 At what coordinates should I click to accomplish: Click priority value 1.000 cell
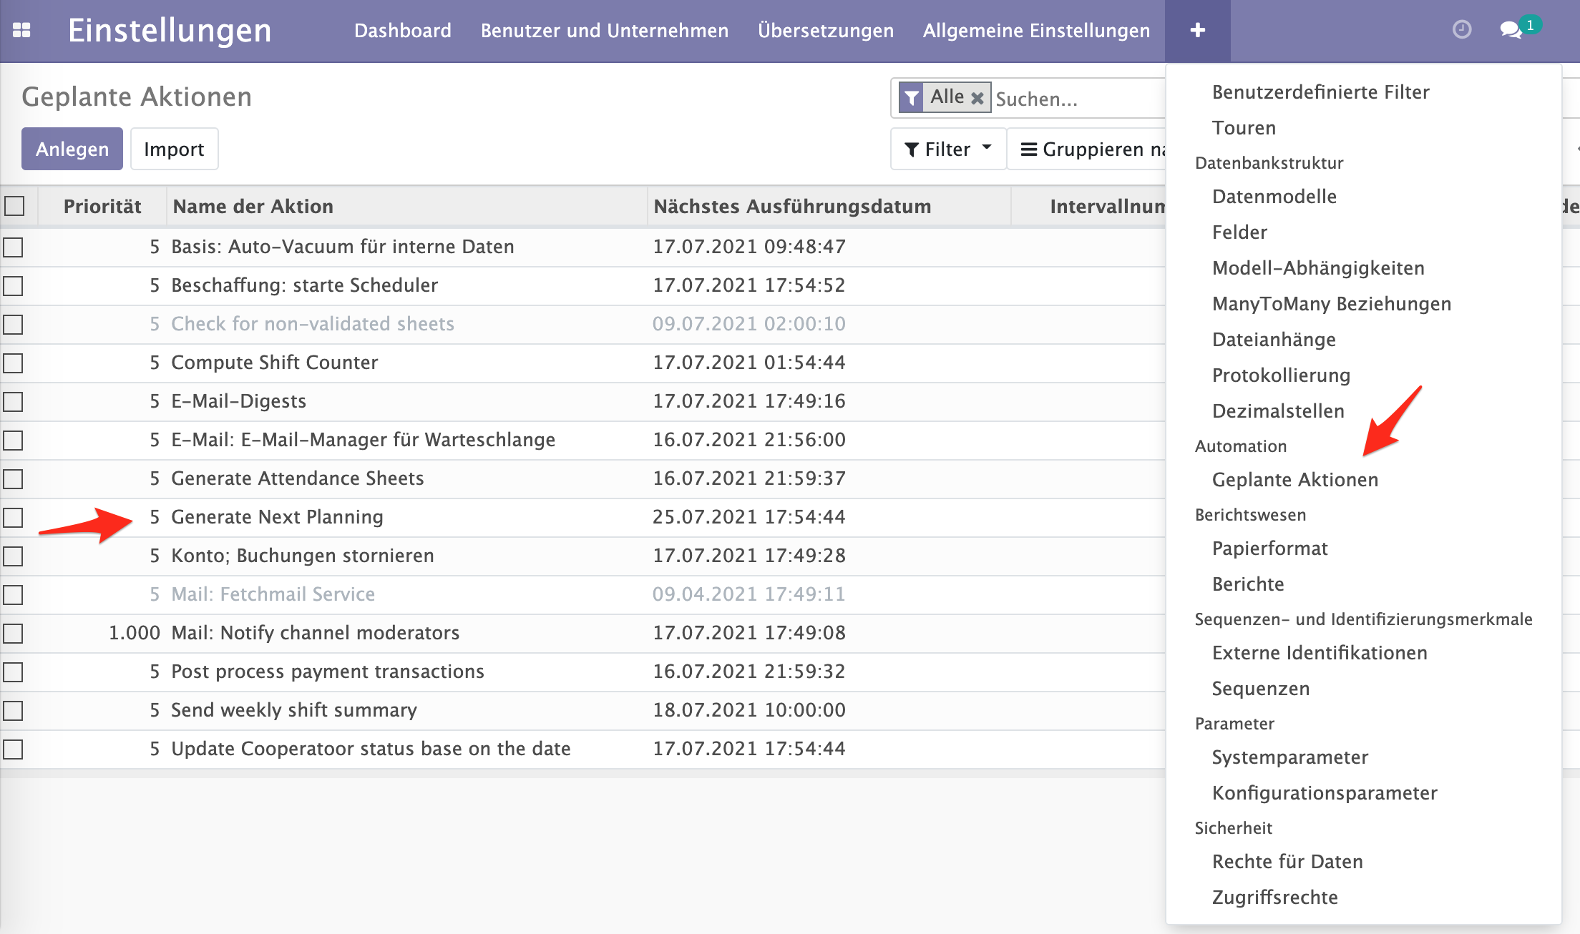click(x=135, y=633)
